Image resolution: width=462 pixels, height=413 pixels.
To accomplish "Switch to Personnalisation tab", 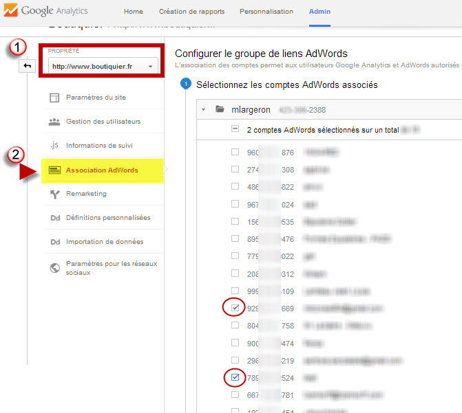I will pyautogui.click(x=266, y=12).
